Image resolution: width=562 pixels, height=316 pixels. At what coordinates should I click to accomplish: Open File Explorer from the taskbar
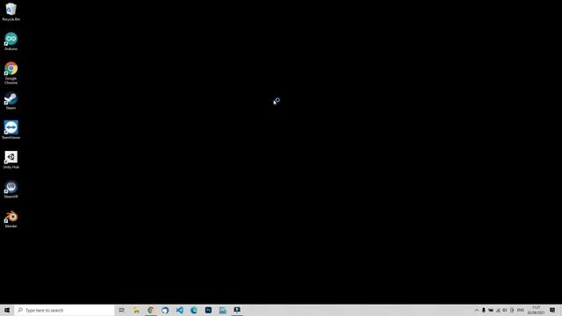pyautogui.click(x=136, y=310)
